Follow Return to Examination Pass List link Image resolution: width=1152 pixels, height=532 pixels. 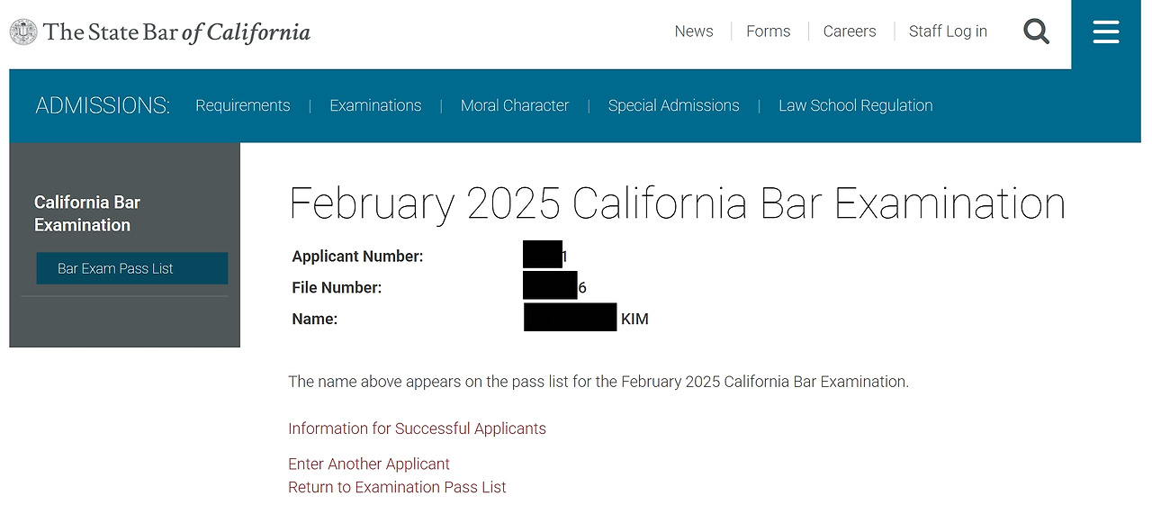397,487
